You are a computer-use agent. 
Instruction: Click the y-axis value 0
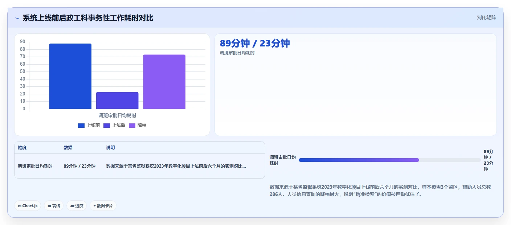[24, 109]
